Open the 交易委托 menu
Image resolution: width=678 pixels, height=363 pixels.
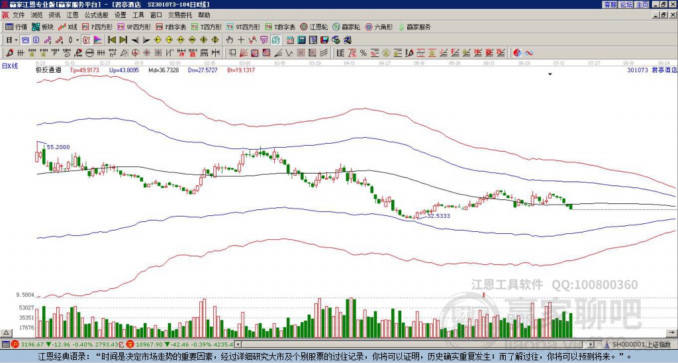180,15
